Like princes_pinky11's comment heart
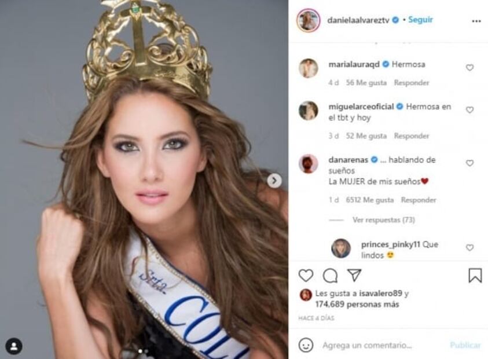This screenshot has height=359, width=488. tap(469, 247)
